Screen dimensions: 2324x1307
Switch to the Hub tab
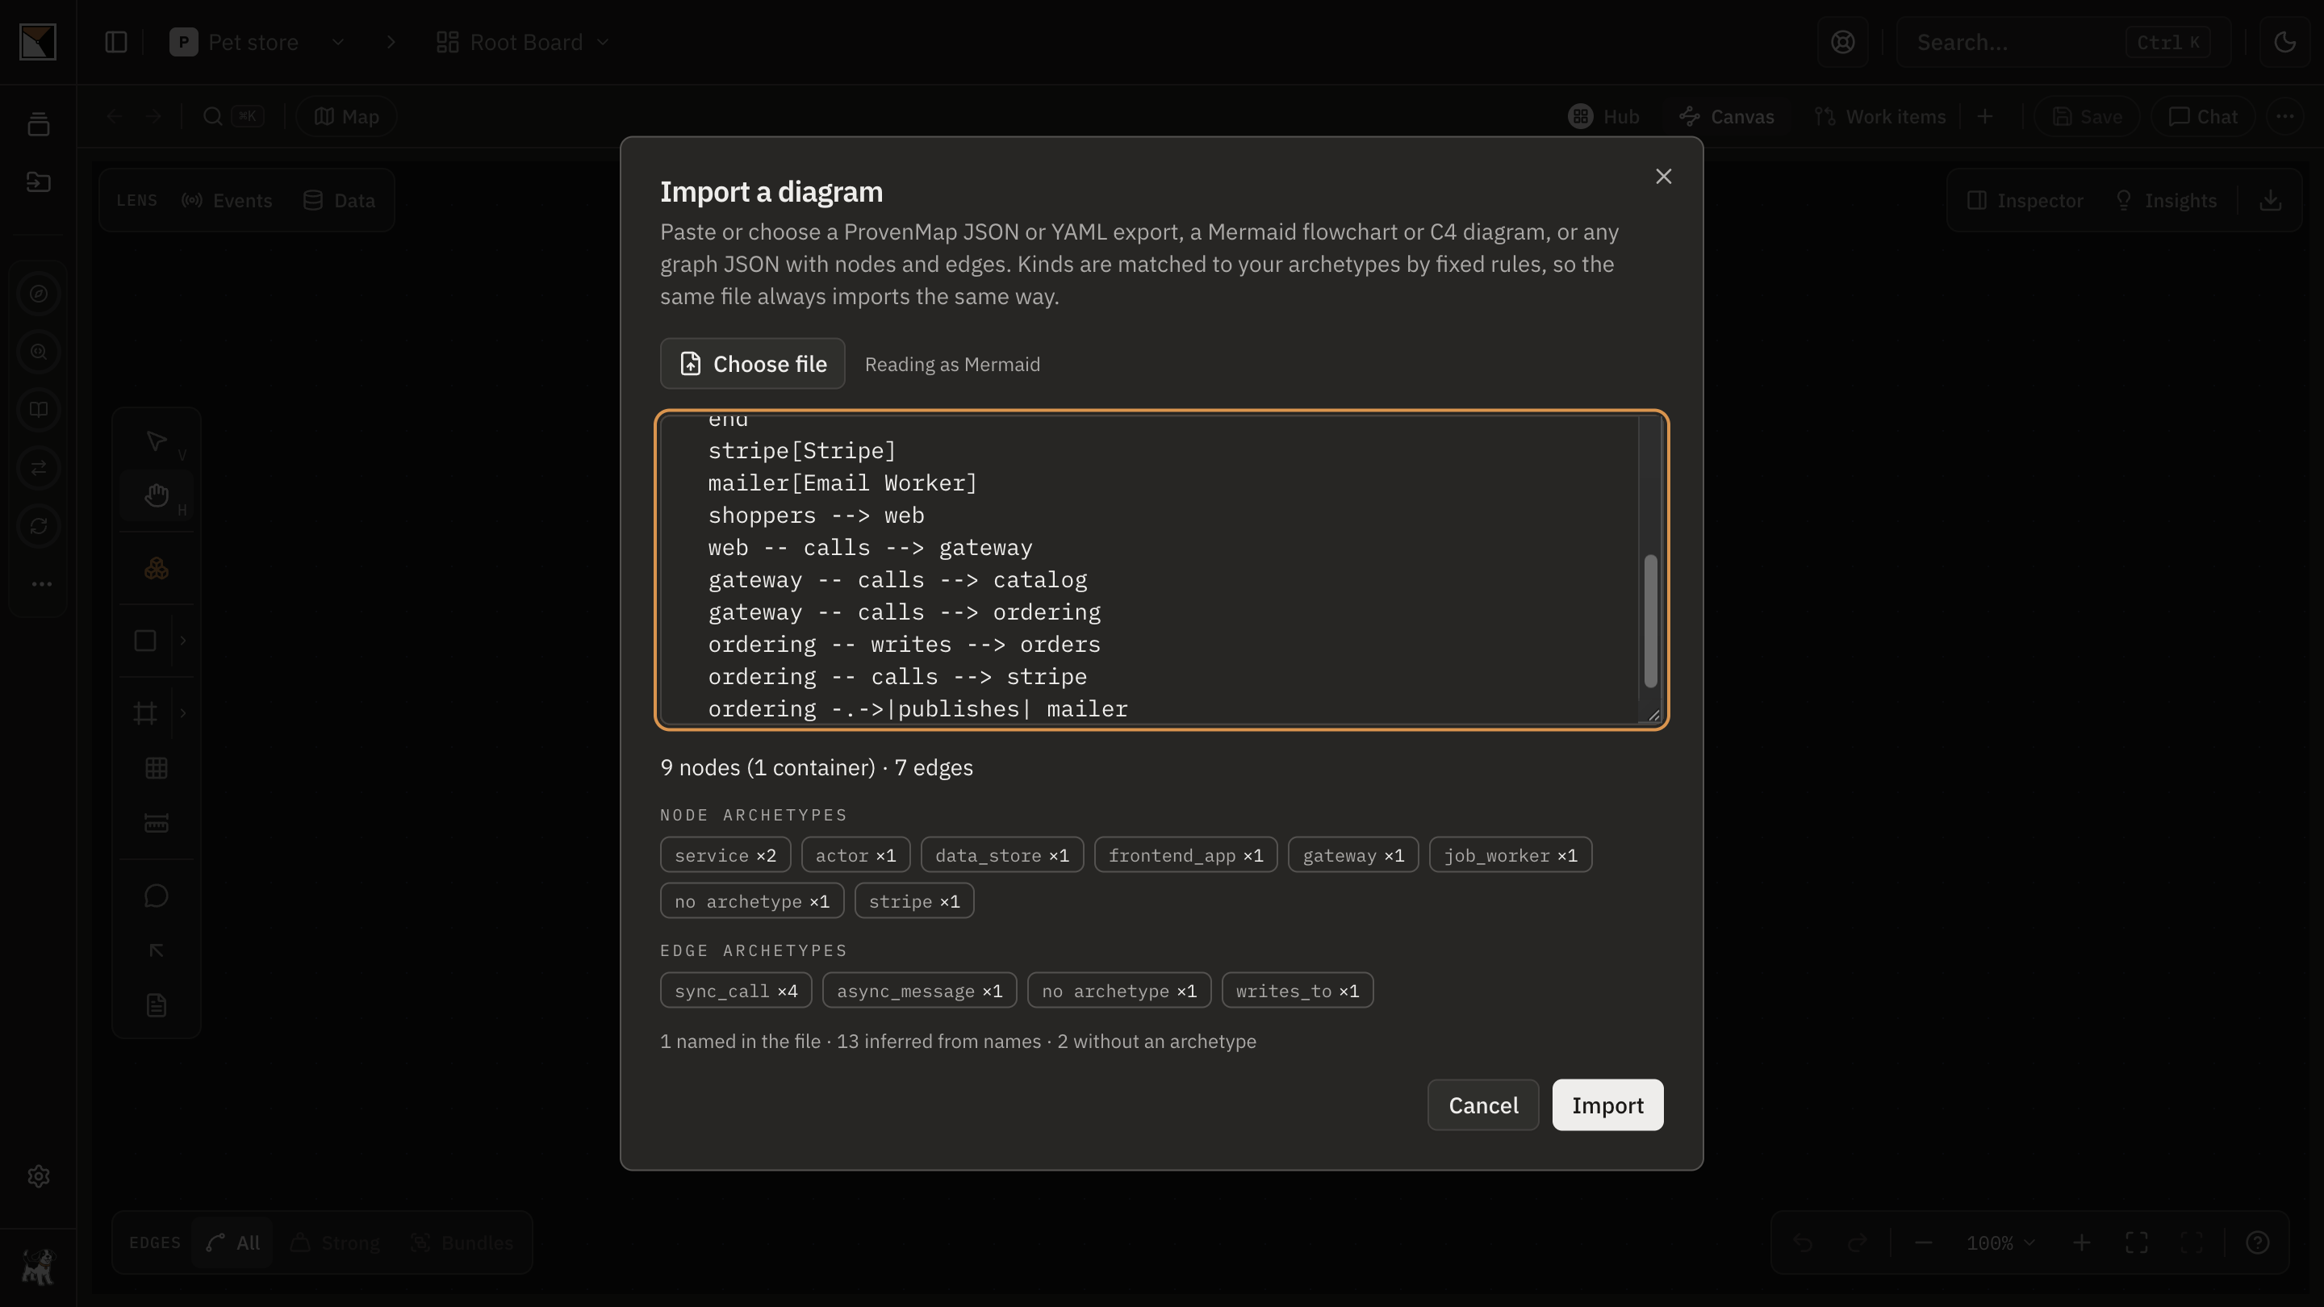click(1603, 116)
